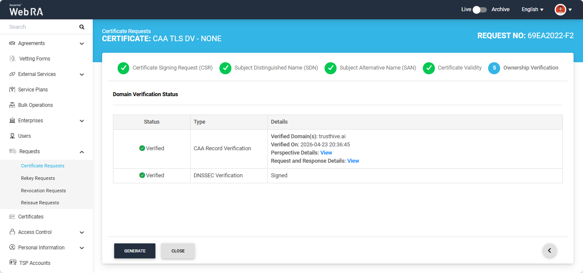
Task: Open Reissue Requests in the sidebar
Action: pos(40,203)
